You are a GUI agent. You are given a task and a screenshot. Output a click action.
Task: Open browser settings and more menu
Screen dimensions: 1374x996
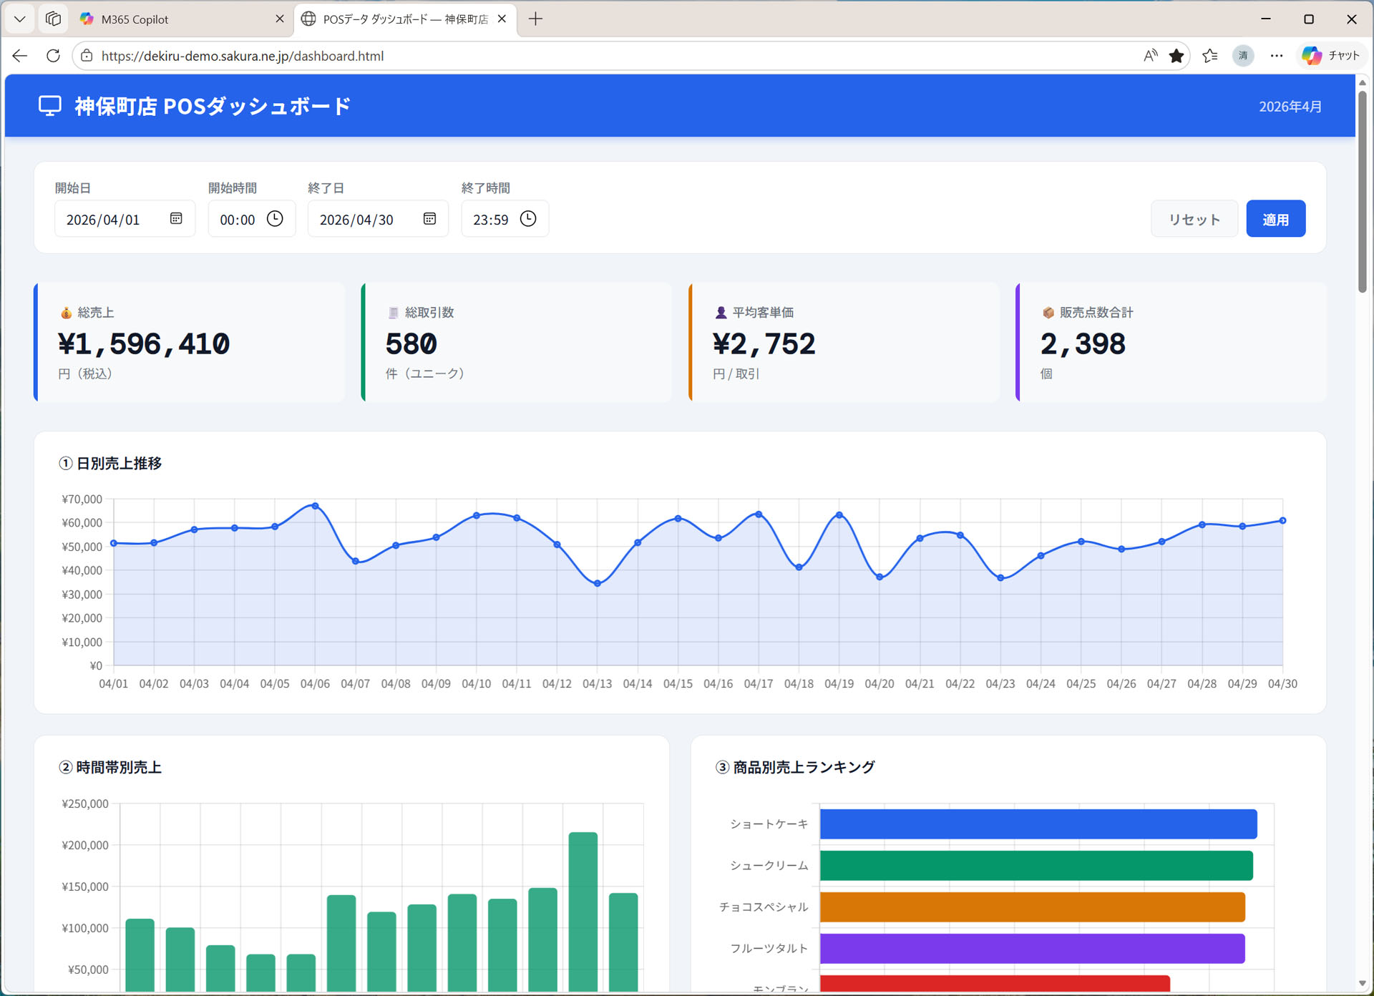(1277, 56)
